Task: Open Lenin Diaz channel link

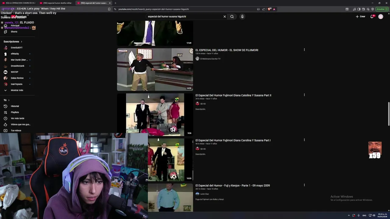Action: [x=204, y=194]
